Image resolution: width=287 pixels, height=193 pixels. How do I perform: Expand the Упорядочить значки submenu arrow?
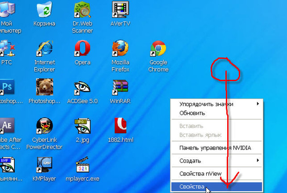[x=258, y=104]
